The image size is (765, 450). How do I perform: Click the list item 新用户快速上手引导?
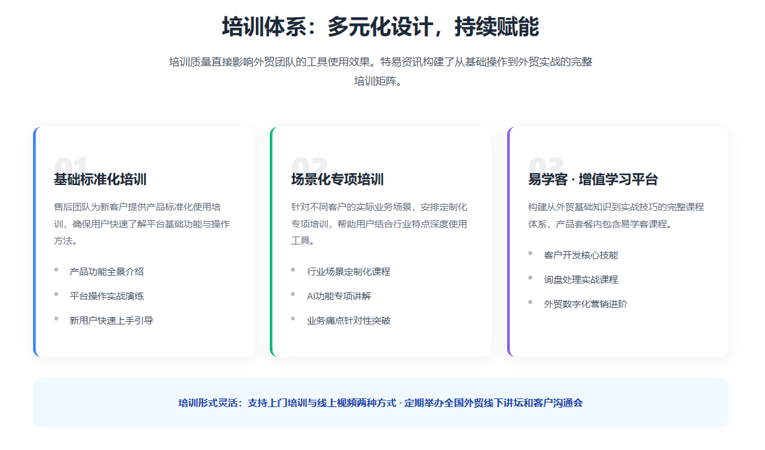coord(111,320)
